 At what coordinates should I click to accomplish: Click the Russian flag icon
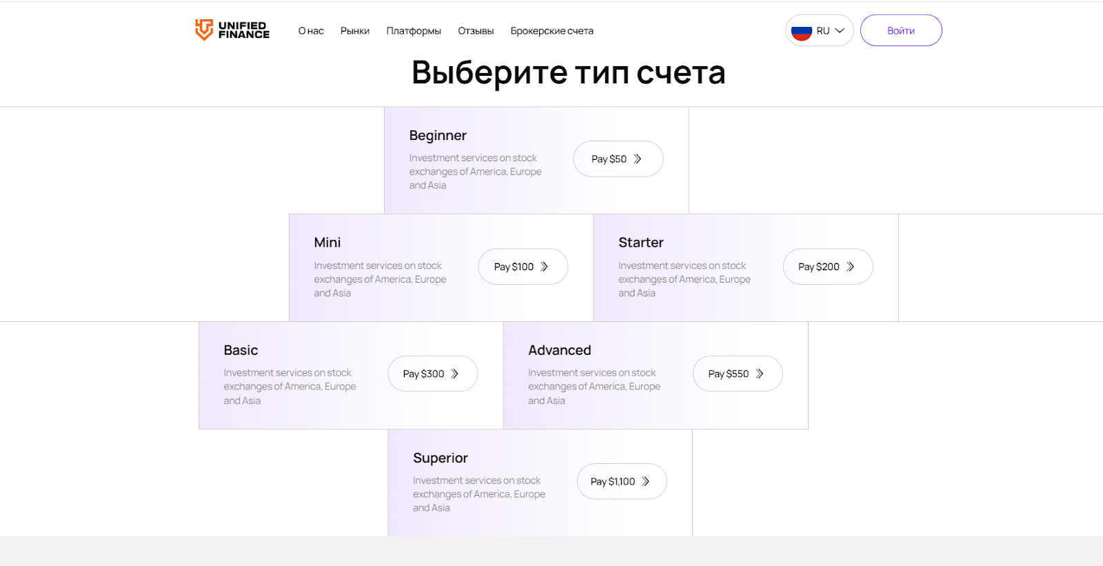click(801, 31)
